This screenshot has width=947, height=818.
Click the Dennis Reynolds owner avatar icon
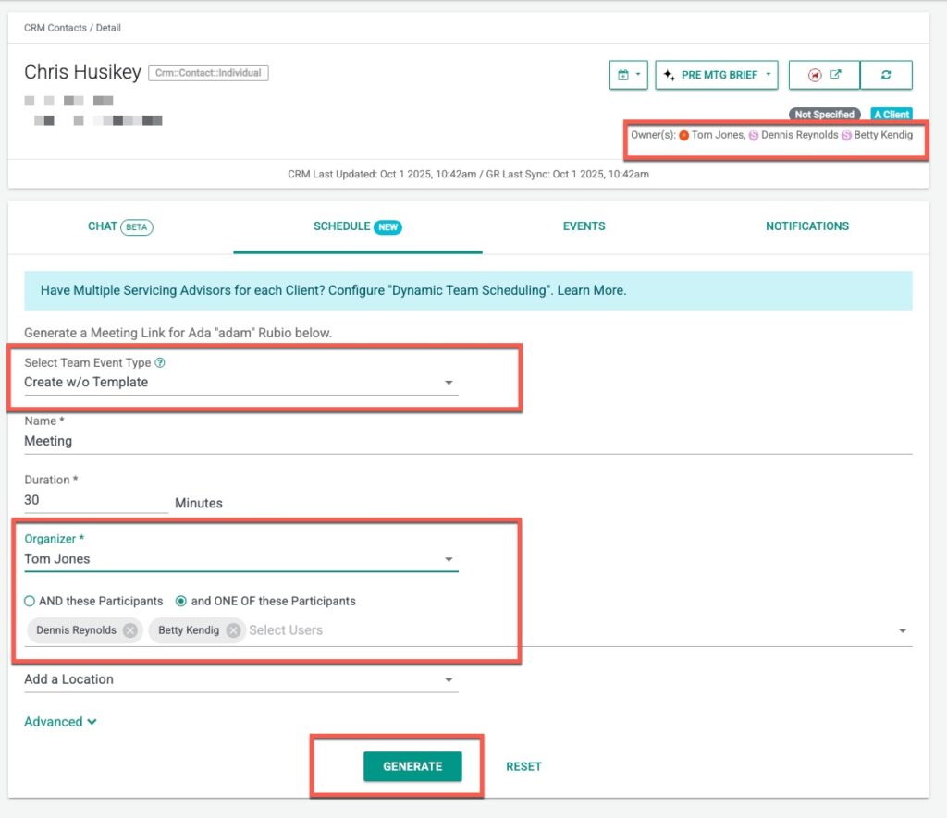pyautogui.click(x=753, y=135)
